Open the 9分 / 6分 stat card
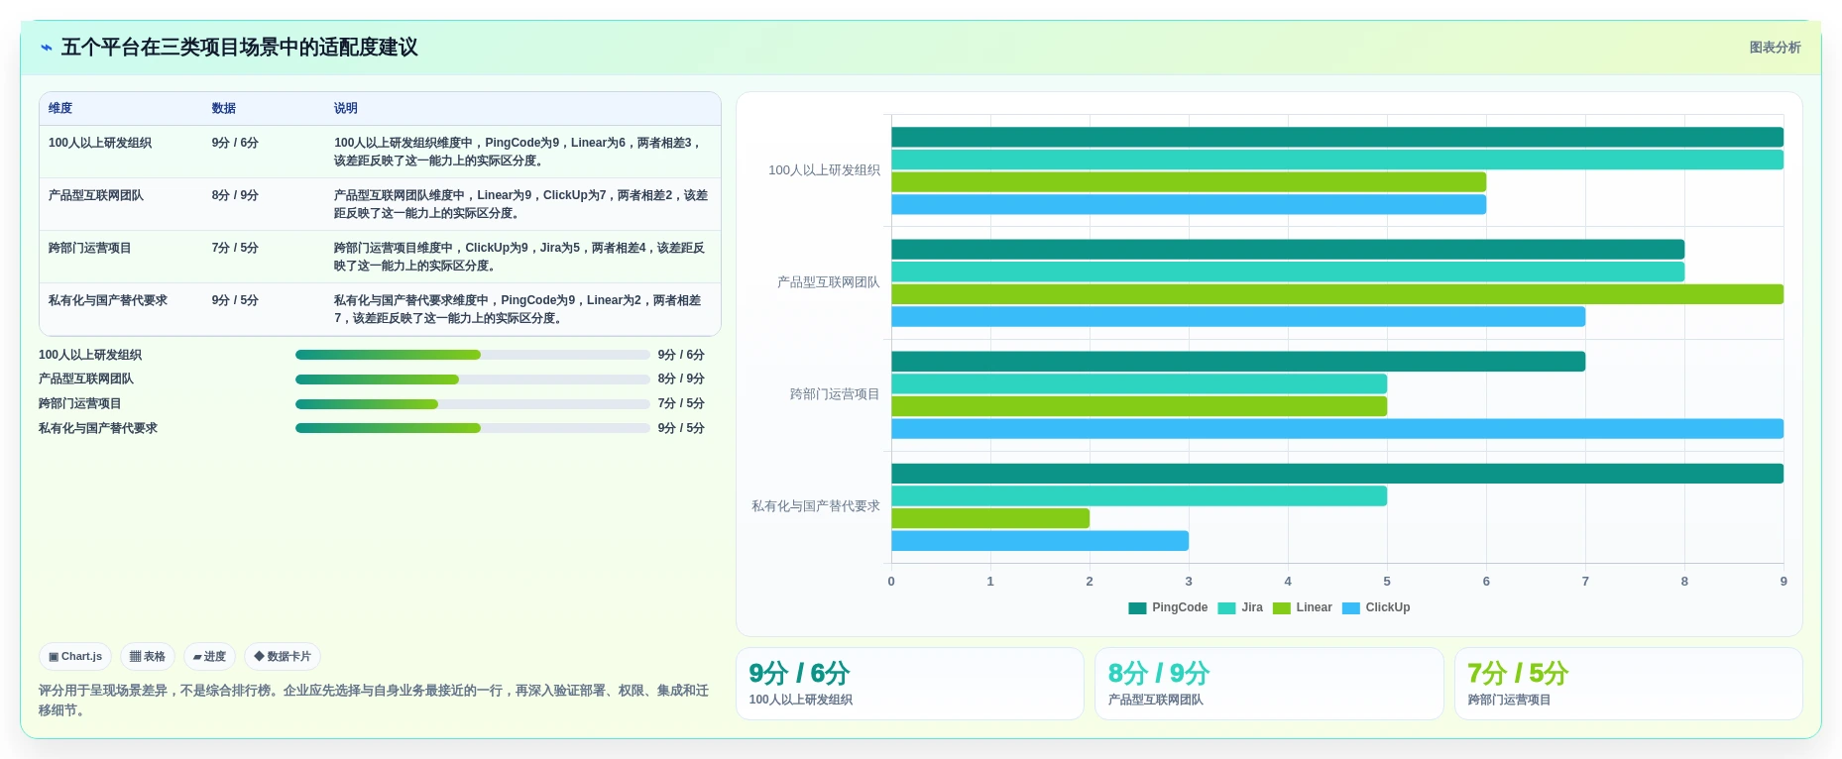Image resolution: width=1842 pixels, height=759 pixels. tap(910, 684)
